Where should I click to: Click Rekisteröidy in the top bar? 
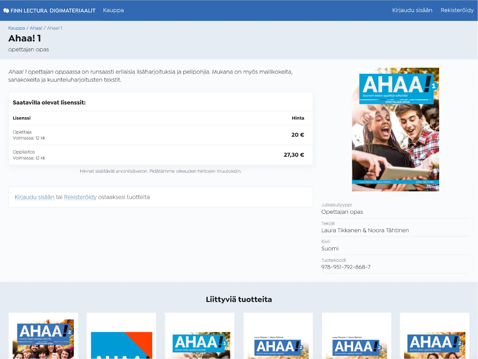coord(457,10)
